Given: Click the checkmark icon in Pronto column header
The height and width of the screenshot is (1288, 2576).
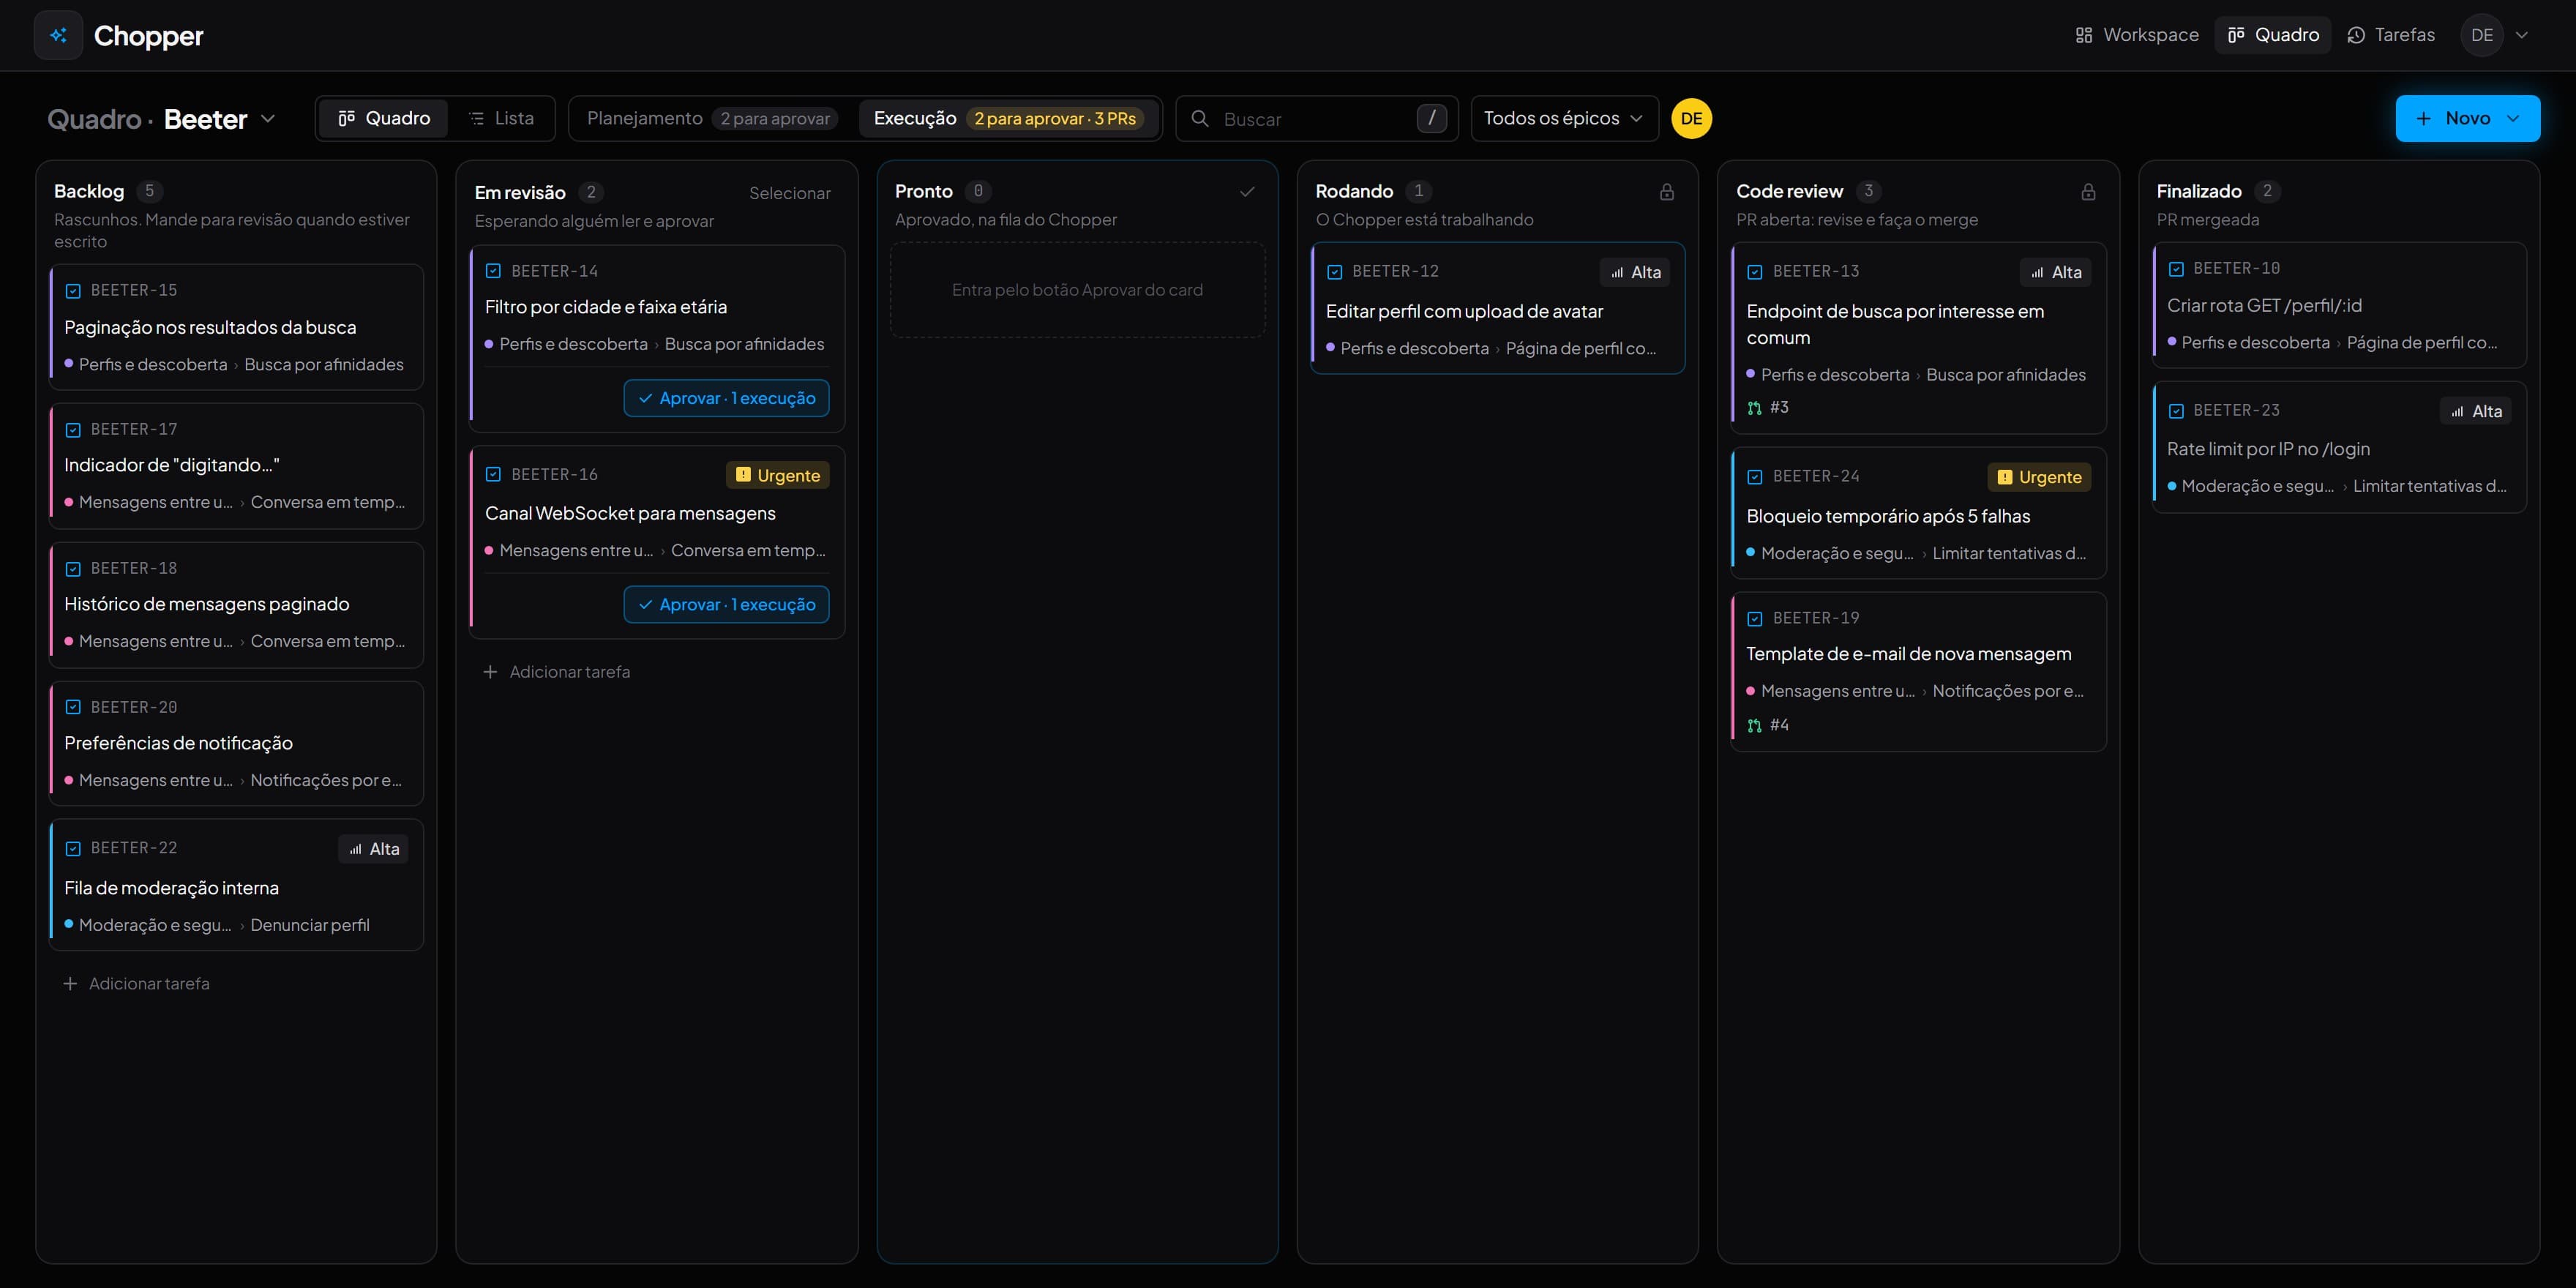Looking at the screenshot, I should pos(1247,192).
